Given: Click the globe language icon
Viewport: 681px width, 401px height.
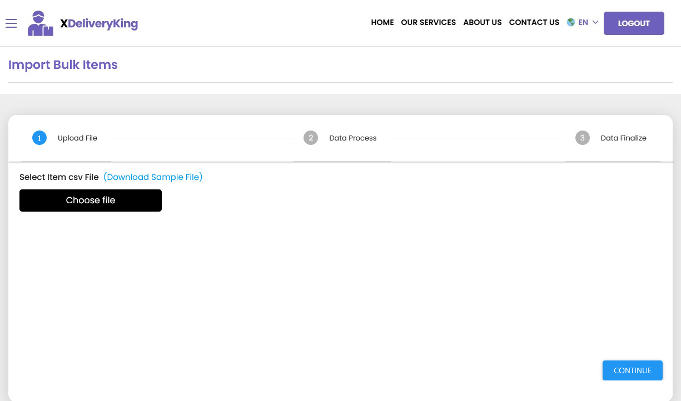Looking at the screenshot, I should point(570,23).
